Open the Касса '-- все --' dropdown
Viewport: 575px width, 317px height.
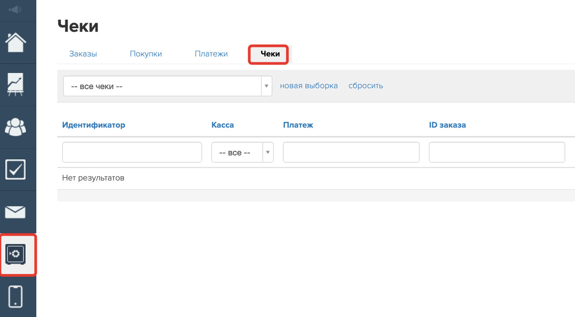pyautogui.click(x=242, y=153)
